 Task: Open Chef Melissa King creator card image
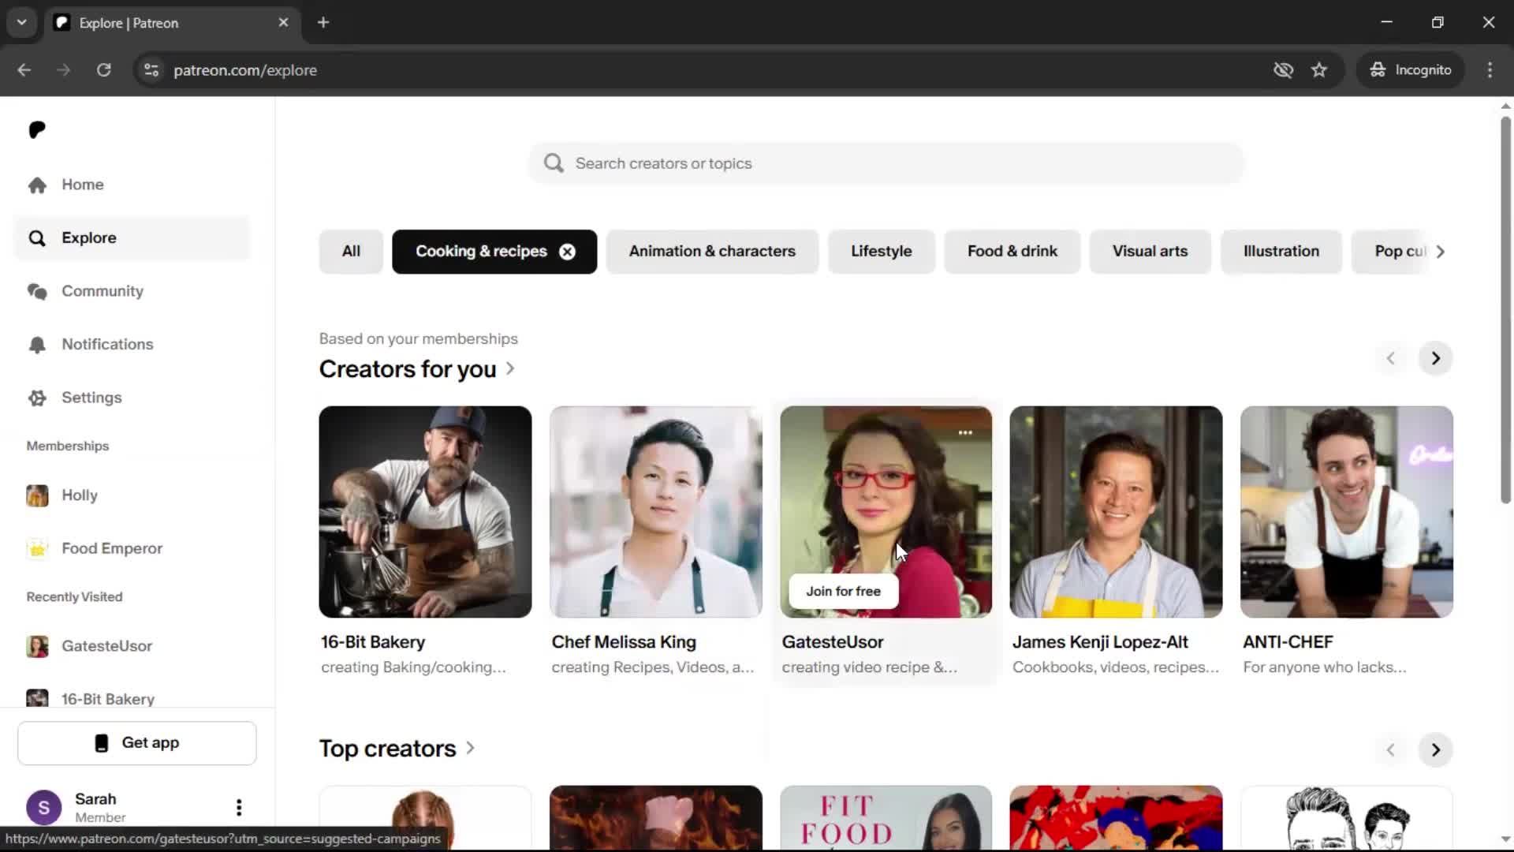656,512
